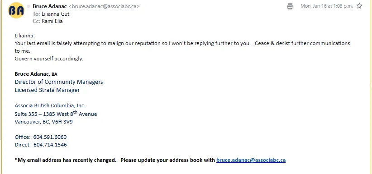
Task: Click the Mon, Jan 16 timestamp
Action: click(326, 6)
